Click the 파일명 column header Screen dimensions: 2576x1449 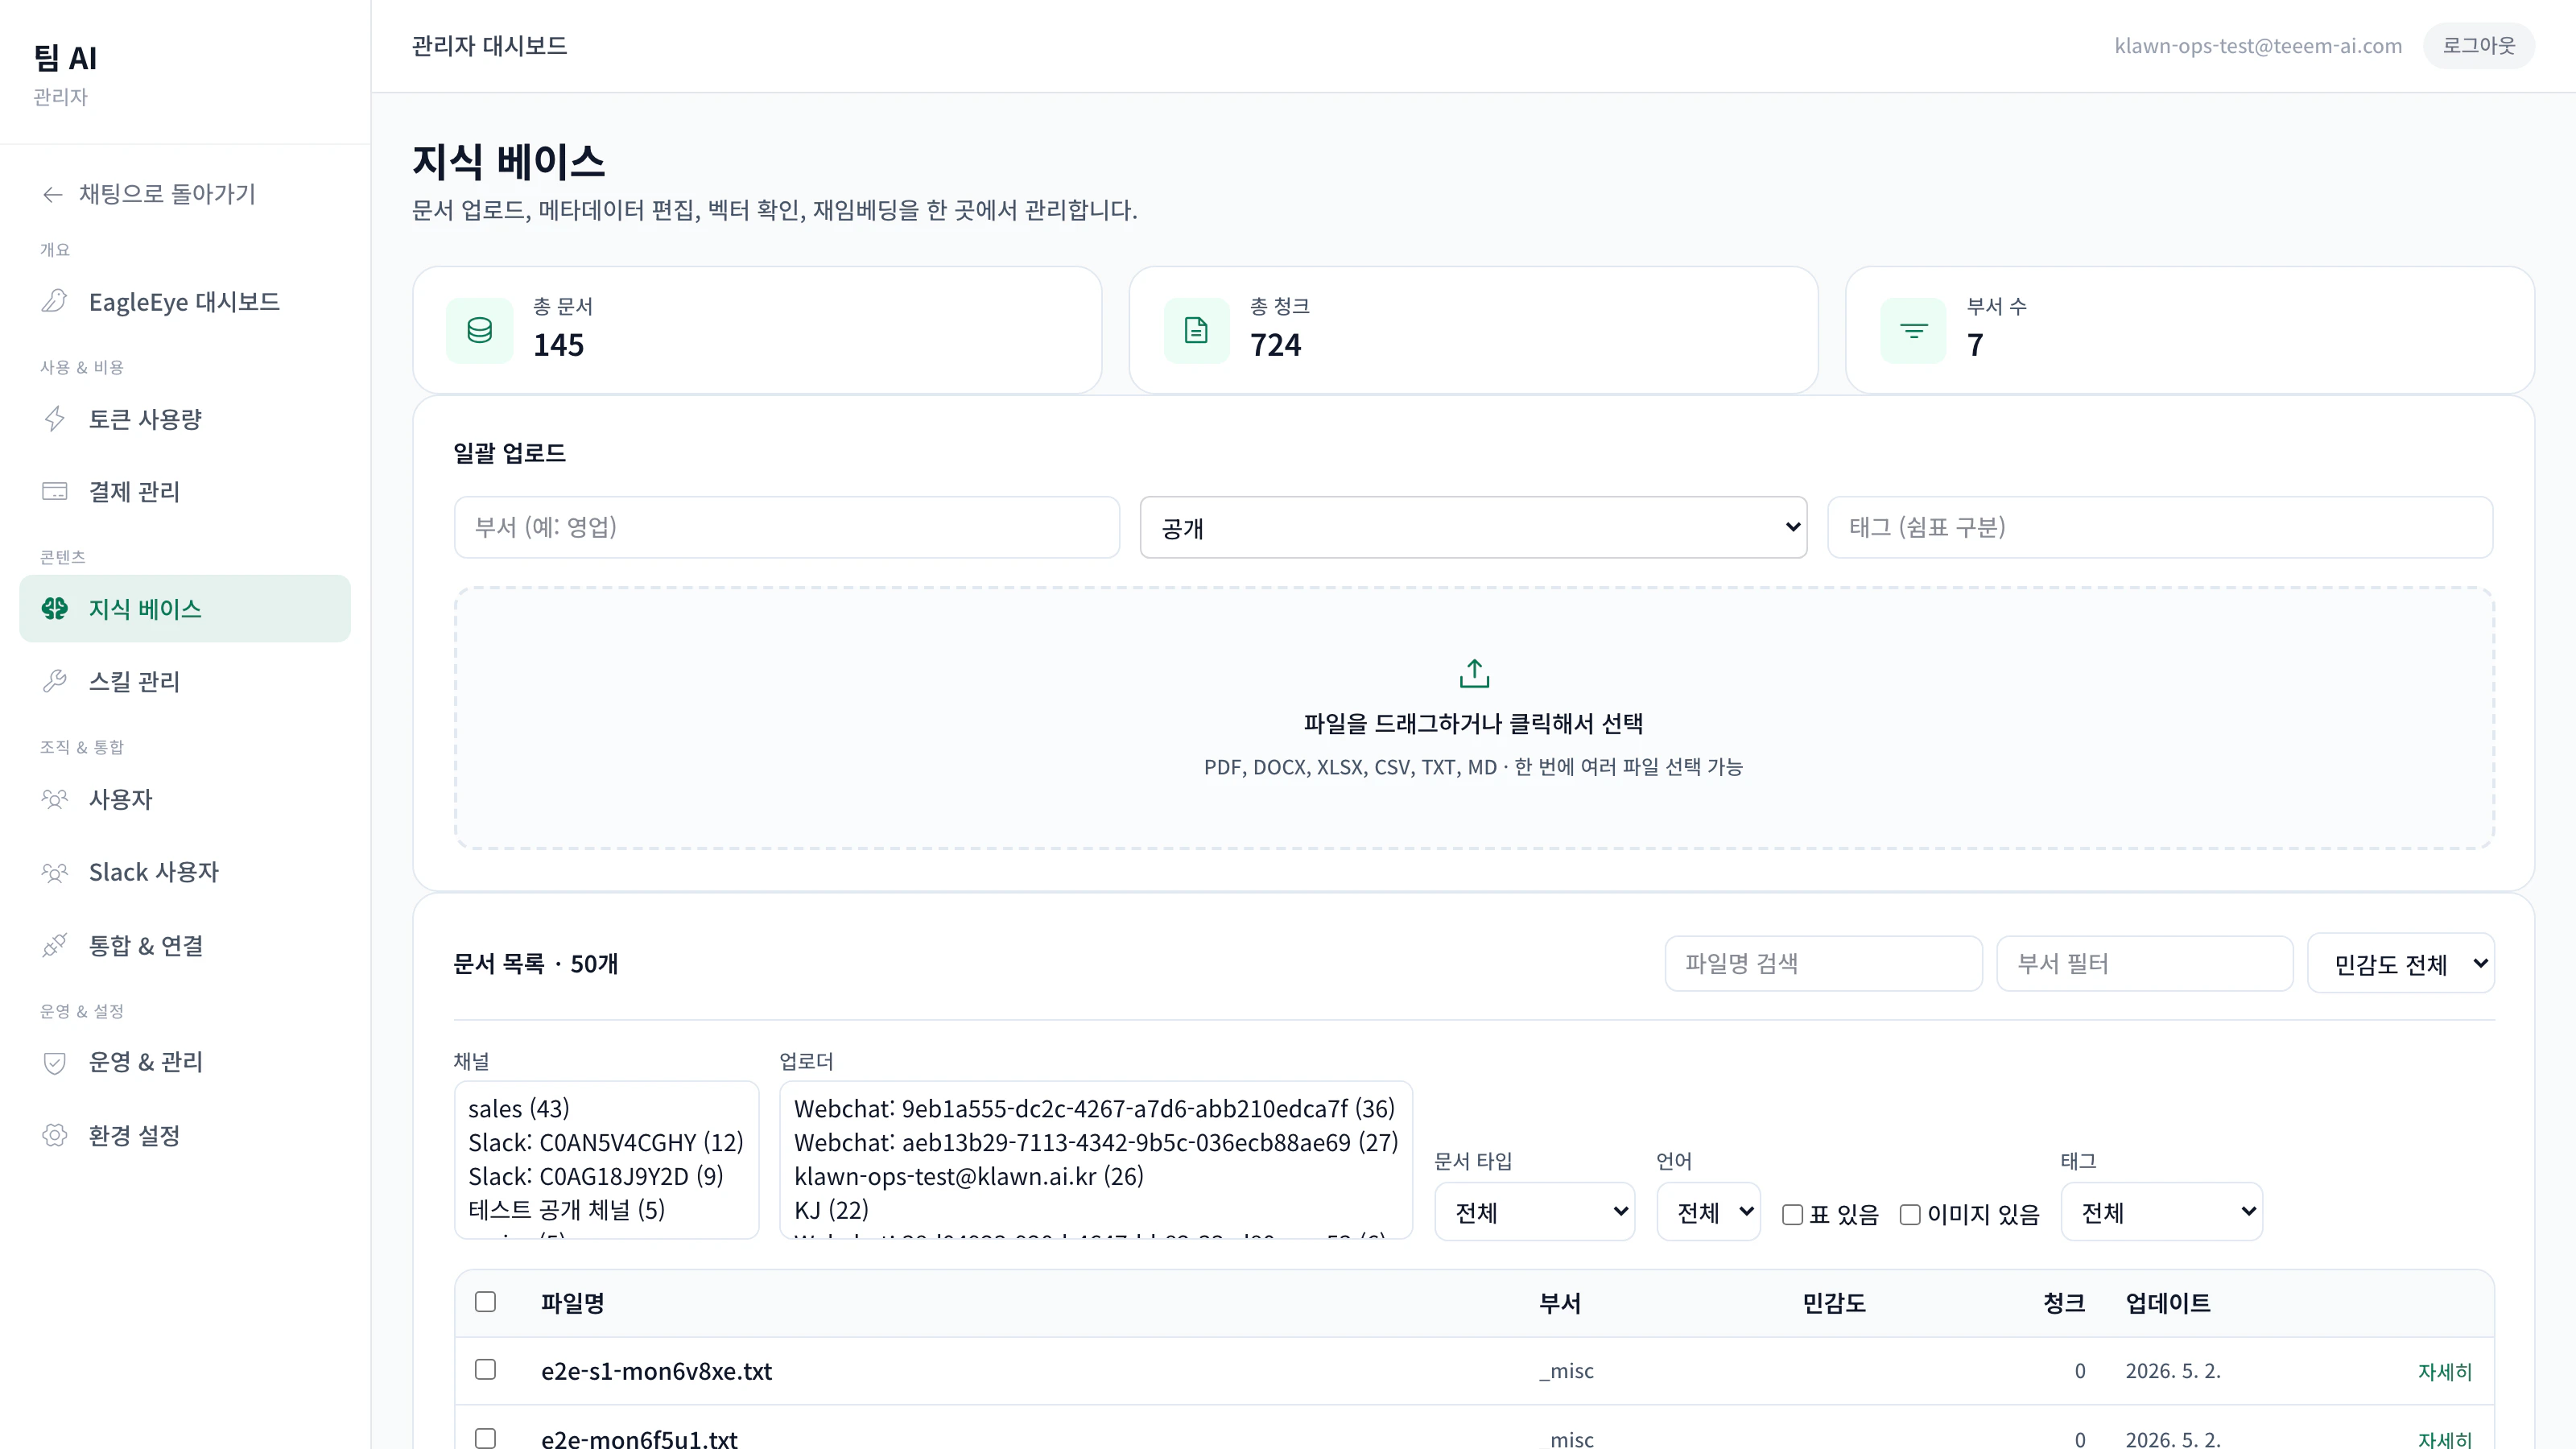click(572, 1303)
